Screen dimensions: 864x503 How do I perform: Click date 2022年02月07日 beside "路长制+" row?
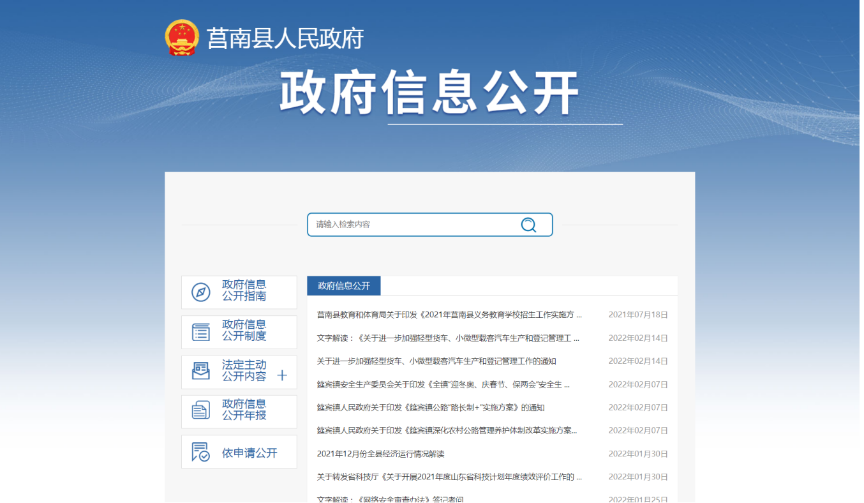[638, 407]
